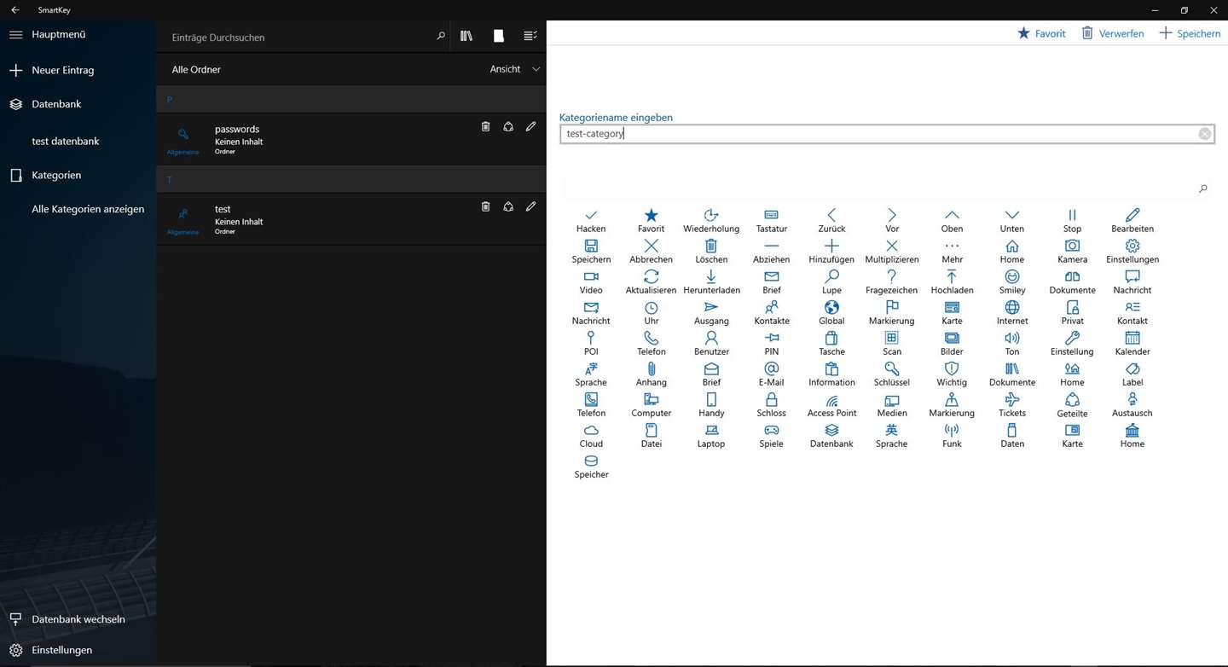Choose the Hacken checkmark icon
Screen dimensions: 1228x667
pos(591,220)
